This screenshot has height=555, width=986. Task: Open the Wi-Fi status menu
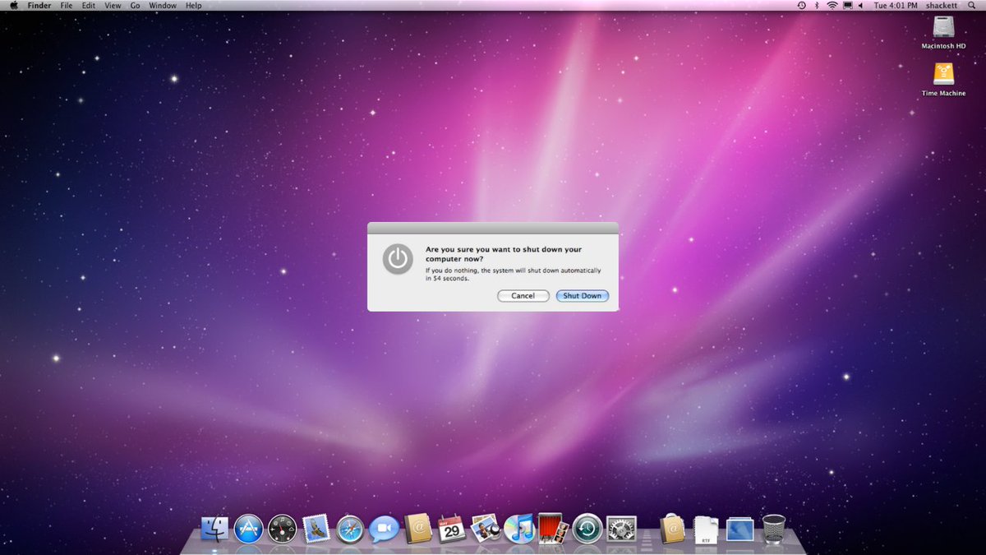[x=832, y=6]
